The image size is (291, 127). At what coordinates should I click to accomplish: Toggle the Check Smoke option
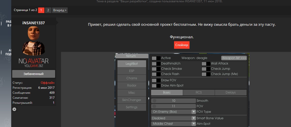(x=156, y=69)
